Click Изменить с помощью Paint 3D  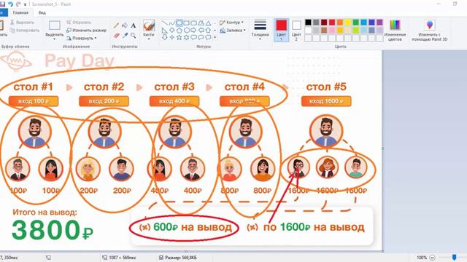point(430,30)
